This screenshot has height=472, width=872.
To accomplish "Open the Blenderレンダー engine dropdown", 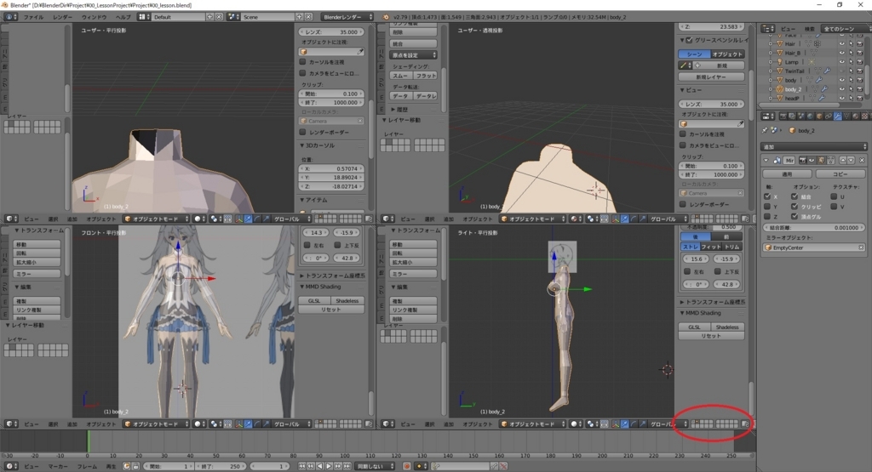I will click(347, 17).
